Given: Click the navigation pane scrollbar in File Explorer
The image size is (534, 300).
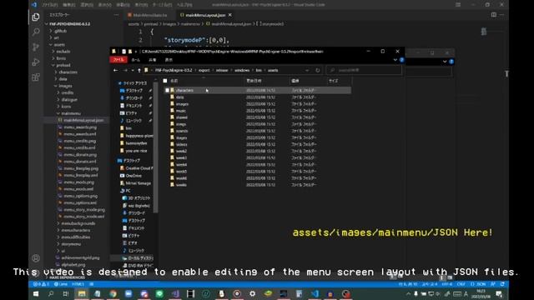Looking at the screenshot, I should [155, 147].
